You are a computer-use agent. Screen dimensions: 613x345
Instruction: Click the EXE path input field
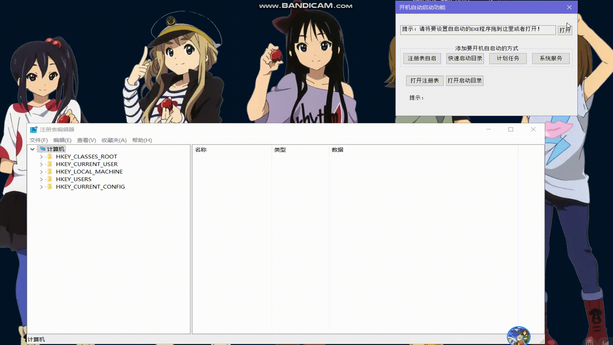pyautogui.click(x=478, y=30)
